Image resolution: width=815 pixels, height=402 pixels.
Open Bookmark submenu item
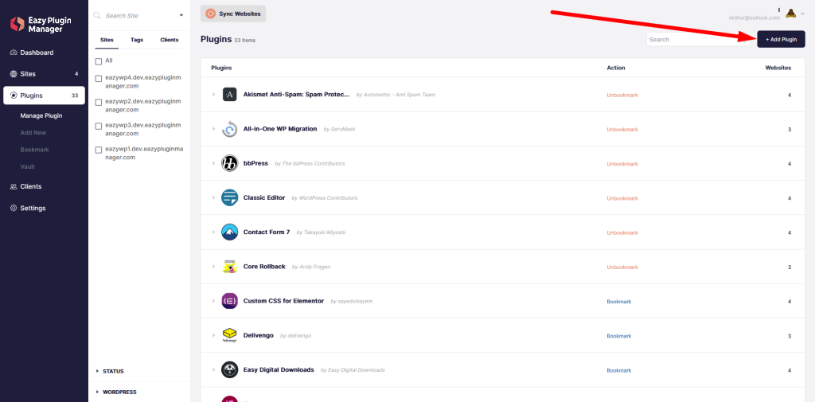coord(34,149)
